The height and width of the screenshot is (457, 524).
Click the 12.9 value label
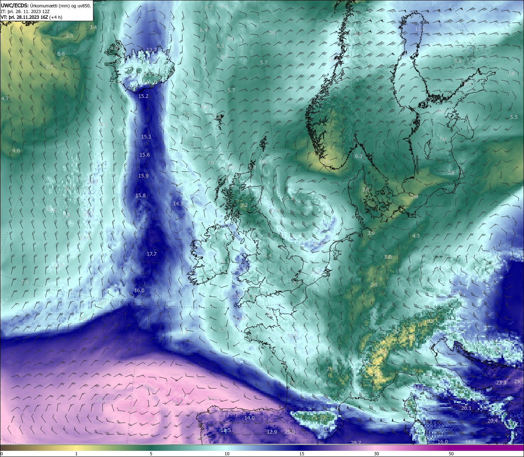272,432
